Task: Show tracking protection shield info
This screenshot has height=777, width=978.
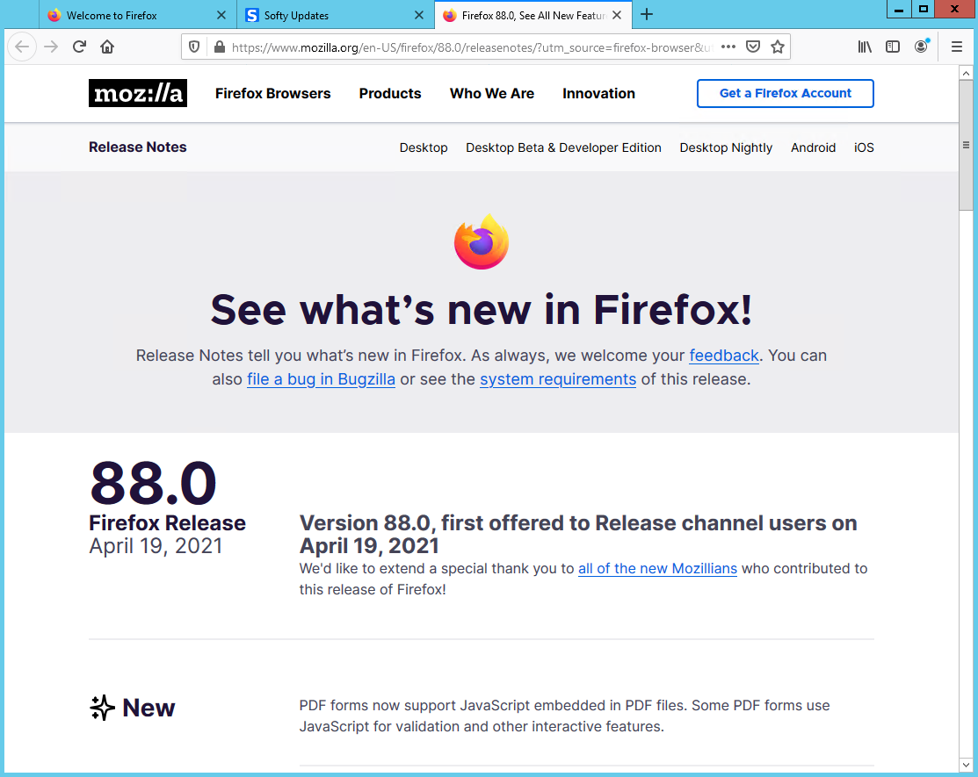Action: click(194, 47)
